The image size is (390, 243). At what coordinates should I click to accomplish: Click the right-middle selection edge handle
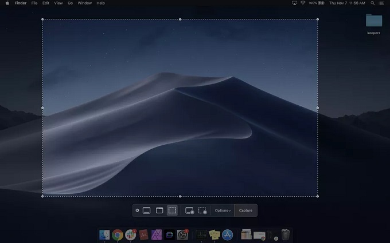tap(318, 108)
